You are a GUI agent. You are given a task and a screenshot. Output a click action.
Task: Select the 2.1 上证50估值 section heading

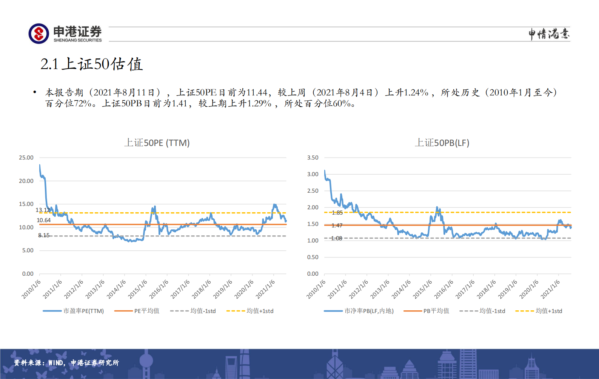92,64
